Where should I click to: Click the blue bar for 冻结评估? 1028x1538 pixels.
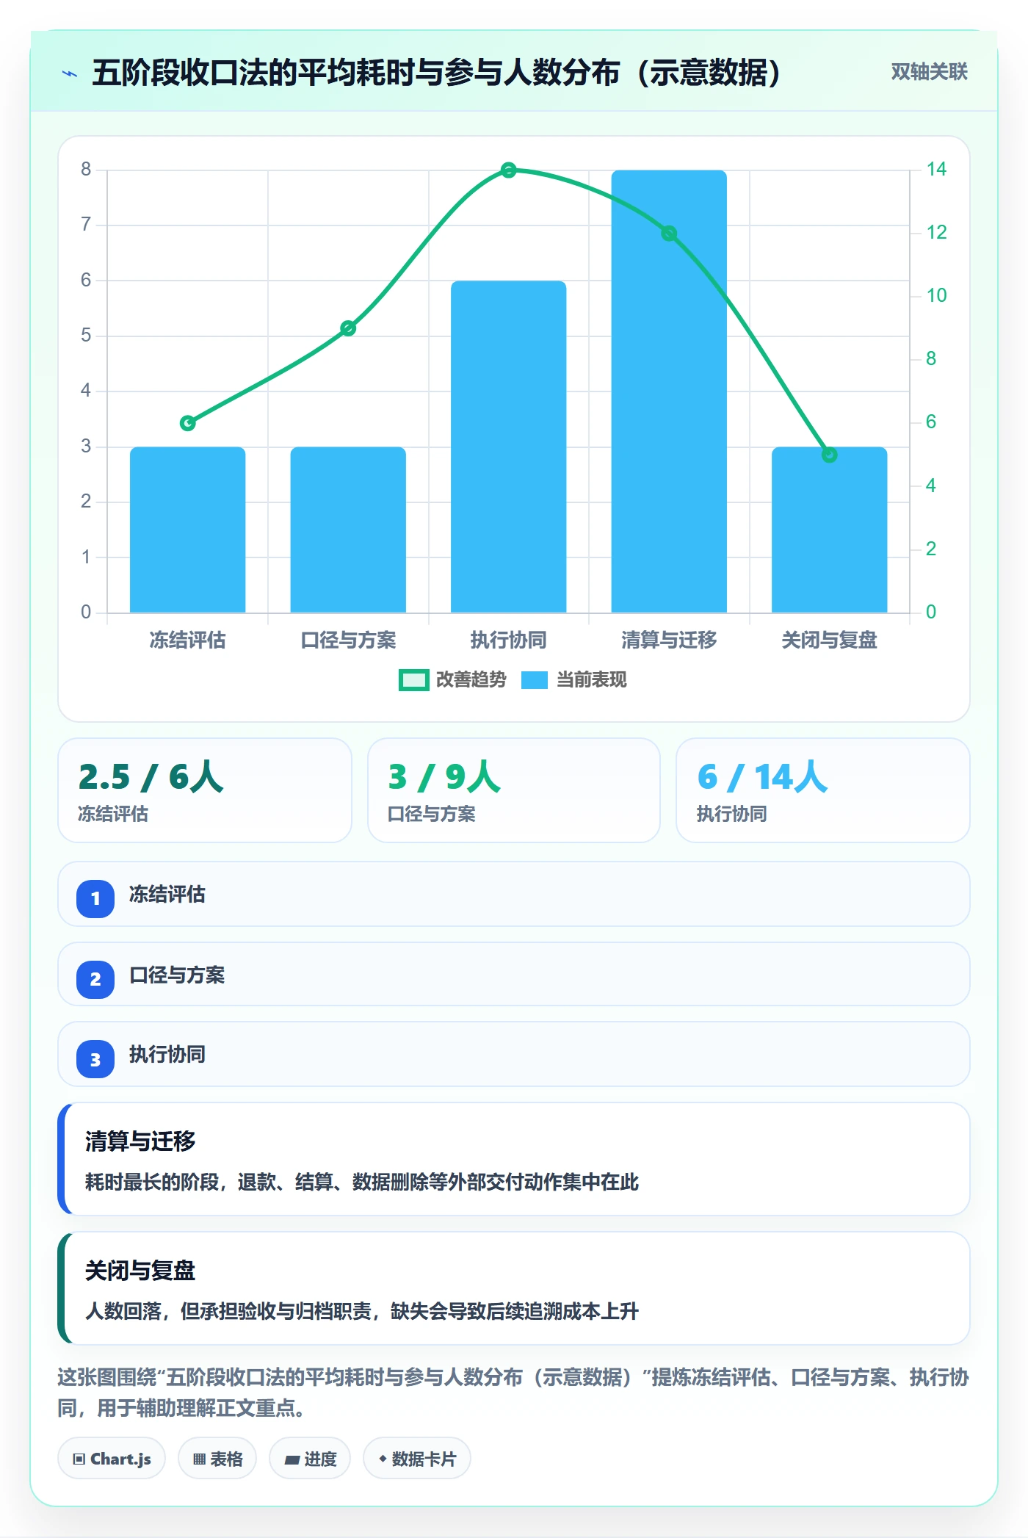[x=188, y=530]
